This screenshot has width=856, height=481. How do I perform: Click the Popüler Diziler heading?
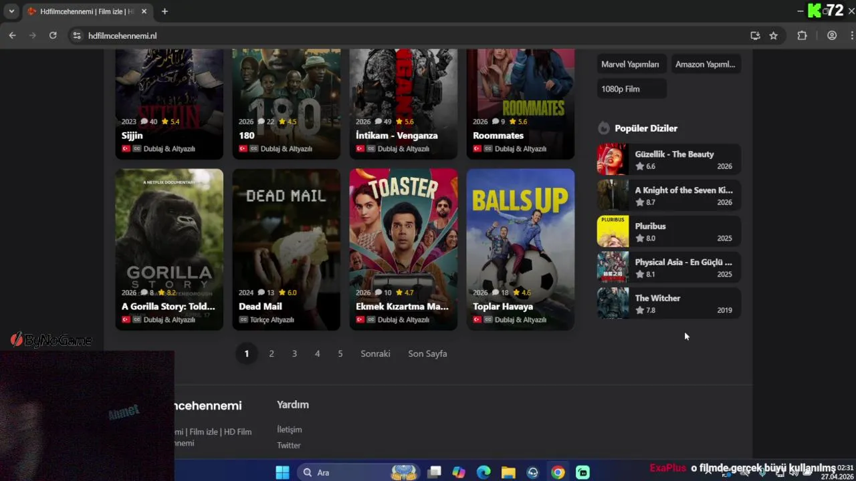[x=646, y=128]
